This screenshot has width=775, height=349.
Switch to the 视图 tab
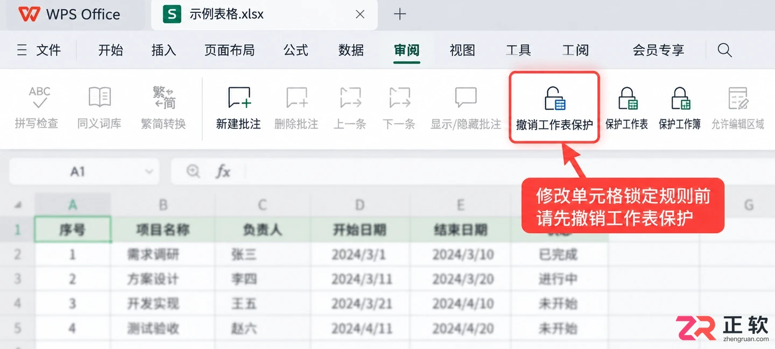pyautogui.click(x=462, y=51)
